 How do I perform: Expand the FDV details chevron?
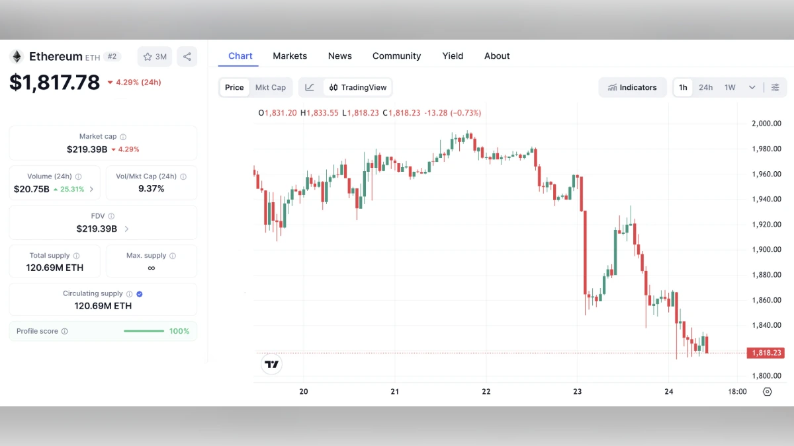[126, 229]
